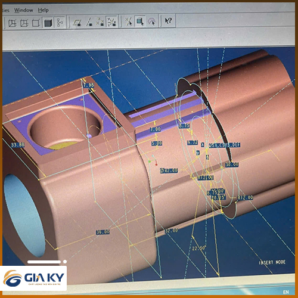Switch display to Wireframe mode
This screenshot has height=298, width=298.
point(13,23)
